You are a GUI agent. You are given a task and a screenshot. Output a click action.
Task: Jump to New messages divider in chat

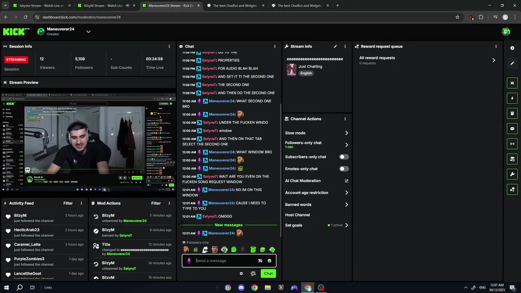228,225
